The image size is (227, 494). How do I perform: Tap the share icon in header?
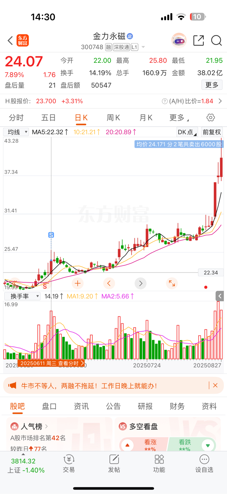199,41
